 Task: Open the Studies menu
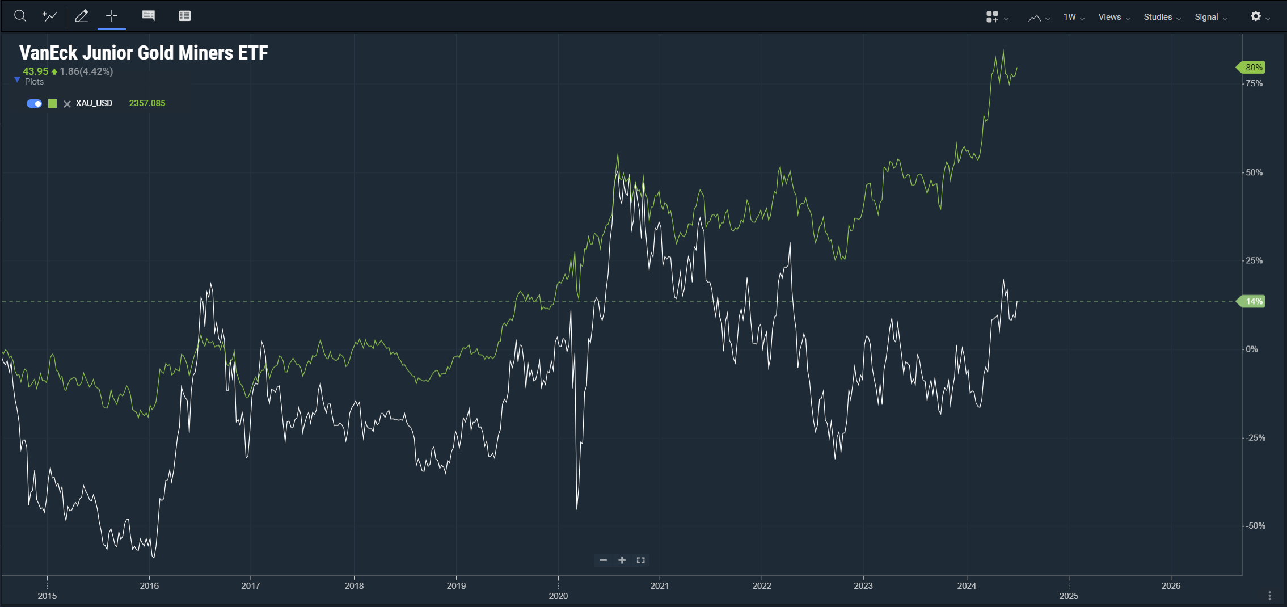[1162, 17]
